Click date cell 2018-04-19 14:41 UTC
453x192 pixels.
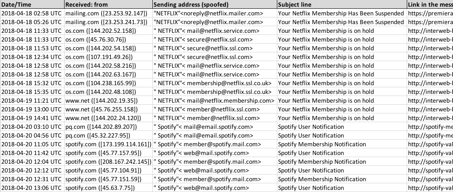(x=32, y=118)
